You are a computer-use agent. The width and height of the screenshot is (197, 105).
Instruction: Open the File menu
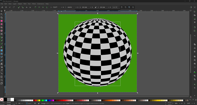[2, 4]
